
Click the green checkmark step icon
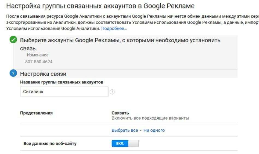click(x=13, y=40)
